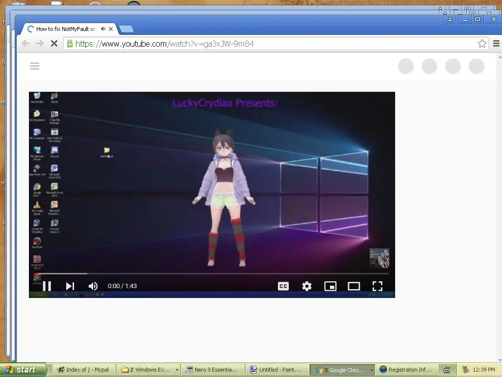The image size is (502, 377).
Task: Click the system tray safely-remove icon
Action: (x=465, y=370)
